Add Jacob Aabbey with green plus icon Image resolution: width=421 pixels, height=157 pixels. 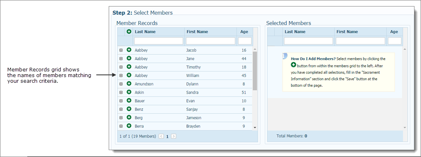tap(129, 50)
